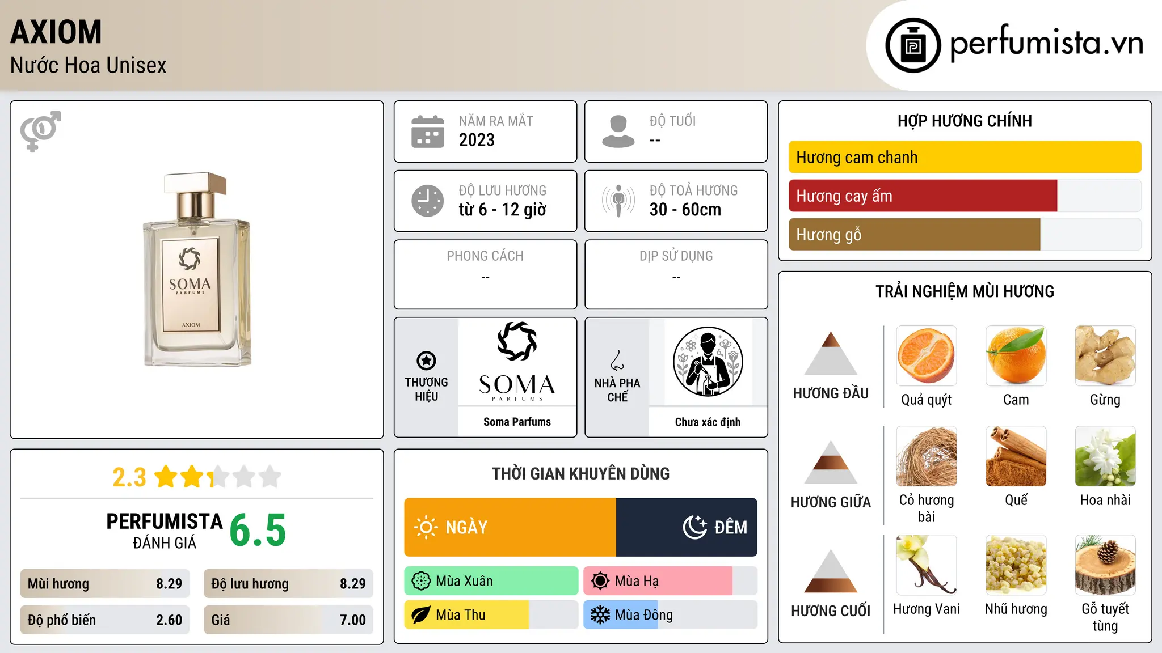Click the nose icon above Nhà Pha Chế

click(x=617, y=361)
